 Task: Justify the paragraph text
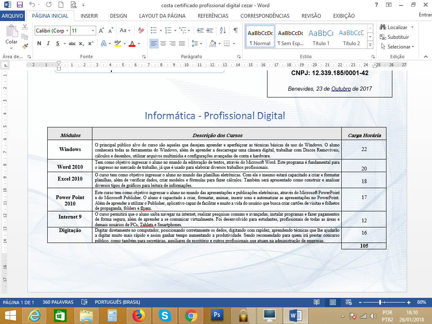pyautogui.click(x=182, y=43)
